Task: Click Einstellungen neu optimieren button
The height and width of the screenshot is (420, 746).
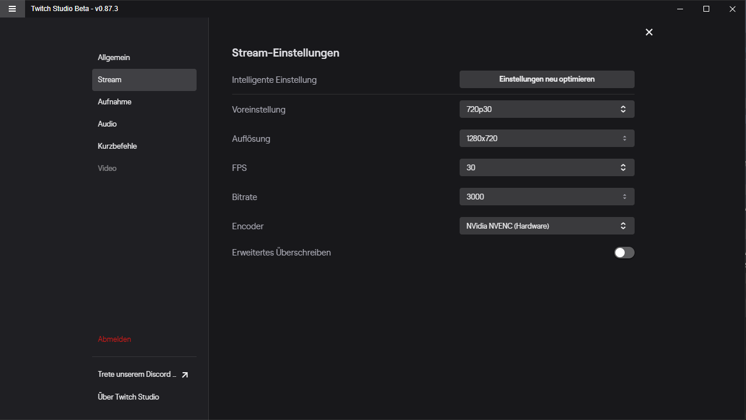Action: click(x=547, y=79)
